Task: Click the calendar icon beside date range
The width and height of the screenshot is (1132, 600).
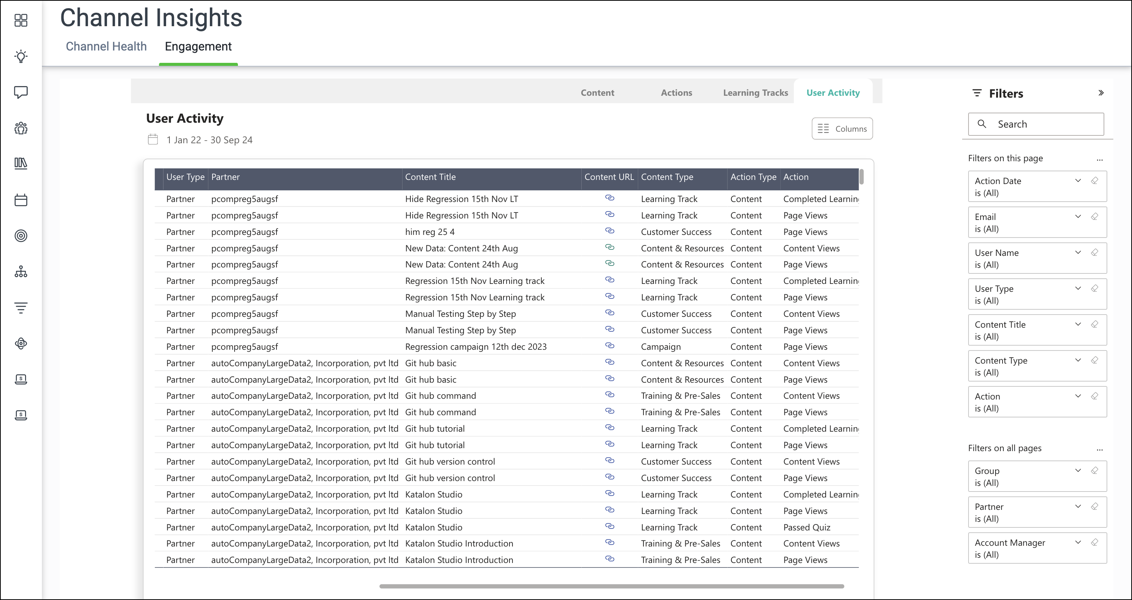Action: [153, 140]
